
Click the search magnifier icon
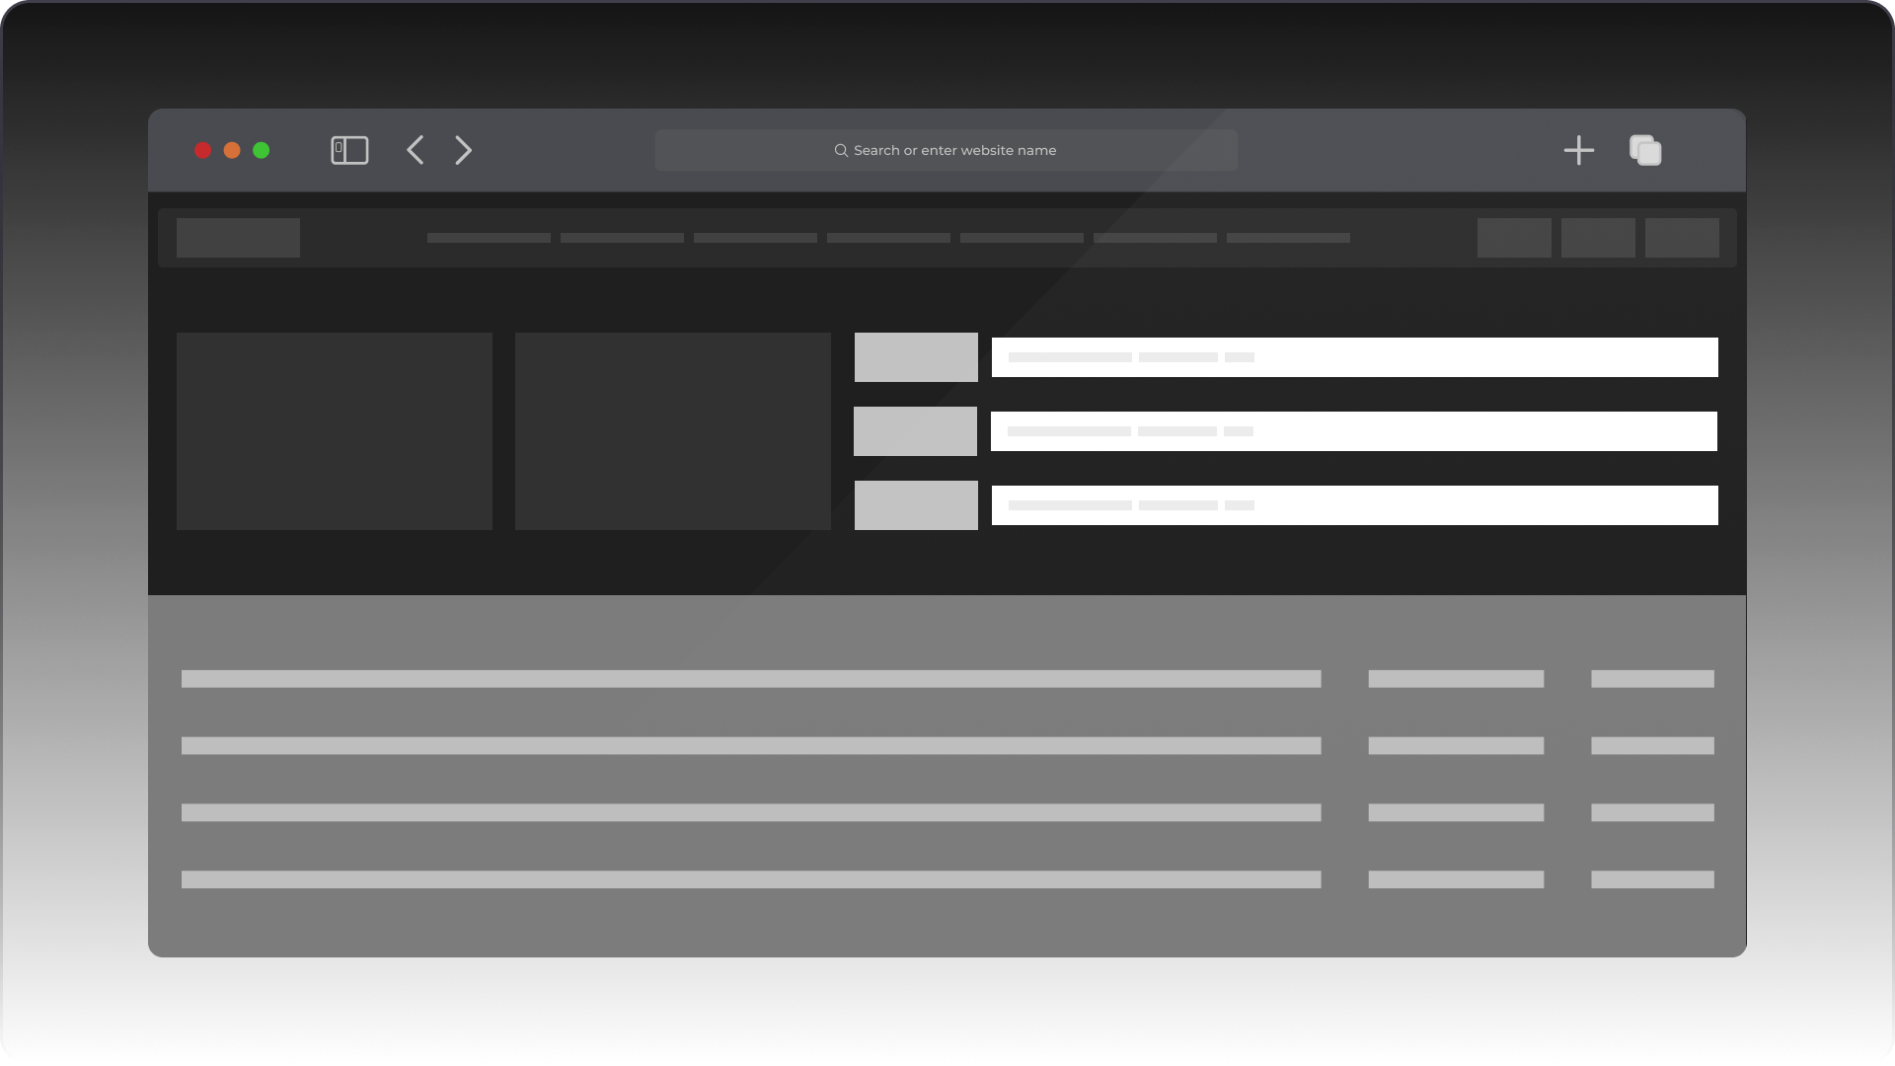point(841,150)
